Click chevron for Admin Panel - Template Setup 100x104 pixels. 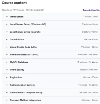pyautogui.click(x=7, y=92)
